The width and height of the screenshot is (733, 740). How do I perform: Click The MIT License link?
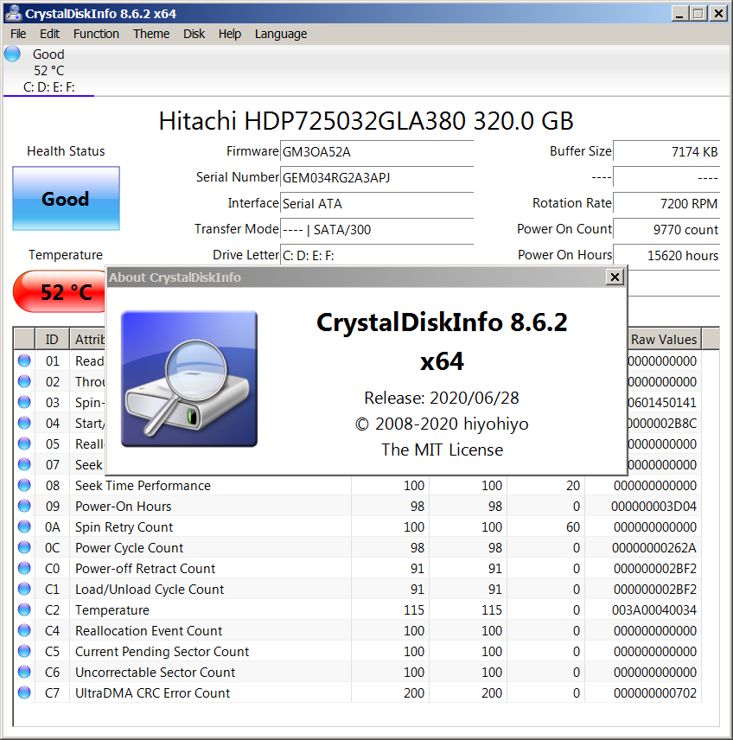coord(442,450)
